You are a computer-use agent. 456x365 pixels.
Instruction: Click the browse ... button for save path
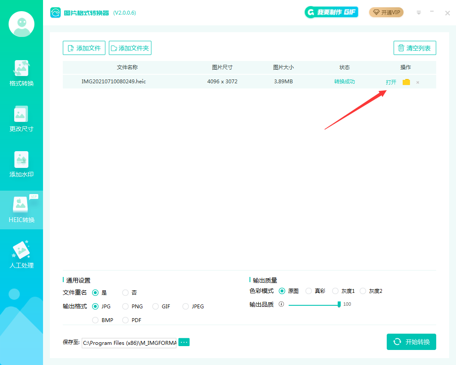(184, 342)
